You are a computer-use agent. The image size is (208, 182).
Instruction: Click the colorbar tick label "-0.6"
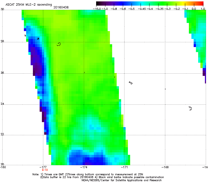(x=123, y=9)
